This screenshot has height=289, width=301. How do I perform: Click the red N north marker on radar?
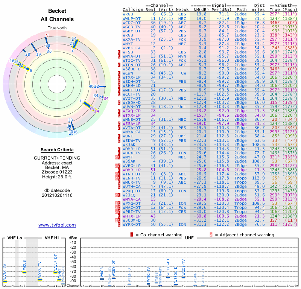pyautogui.click(x=47, y=36)
